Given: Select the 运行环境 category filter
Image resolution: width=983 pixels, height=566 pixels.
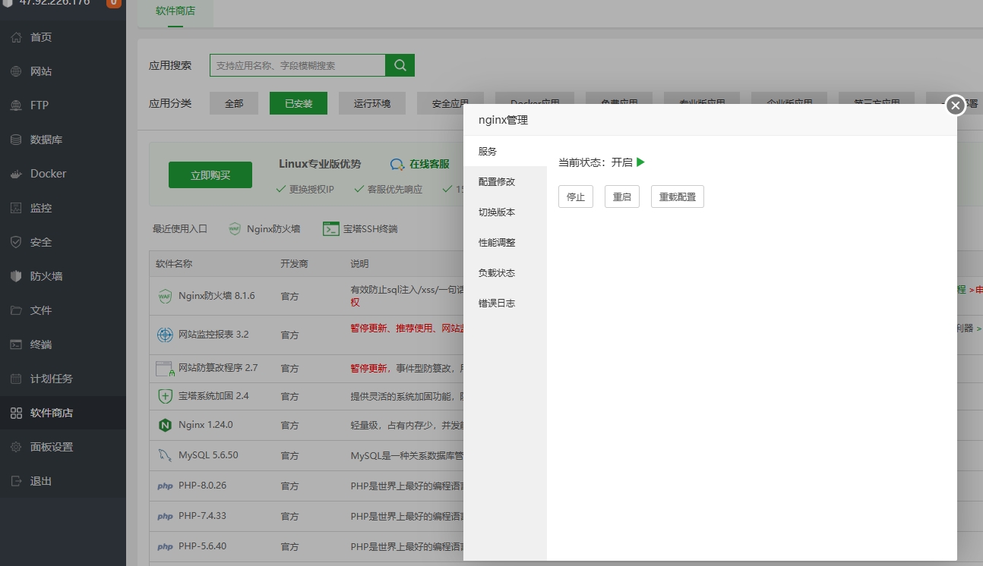Looking at the screenshot, I should tap(372, 103).
